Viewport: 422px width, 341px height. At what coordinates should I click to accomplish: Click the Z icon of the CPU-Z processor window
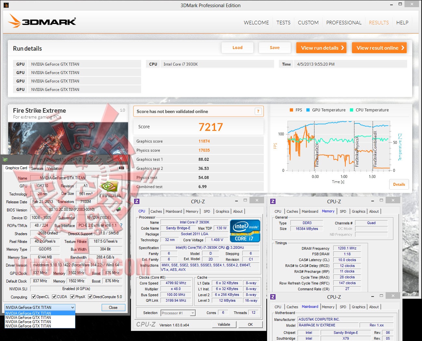point(137,201)
